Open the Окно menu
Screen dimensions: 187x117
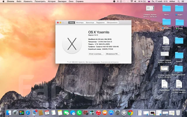71,1
